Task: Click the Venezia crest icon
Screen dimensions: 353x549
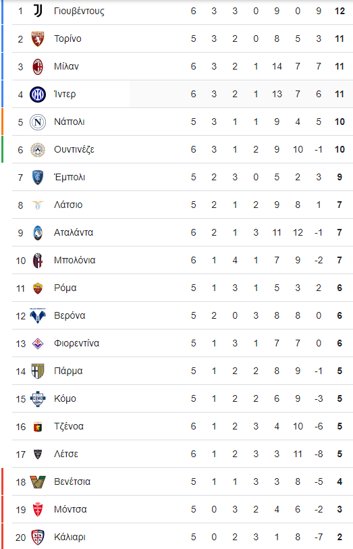Action: (38, 481)
